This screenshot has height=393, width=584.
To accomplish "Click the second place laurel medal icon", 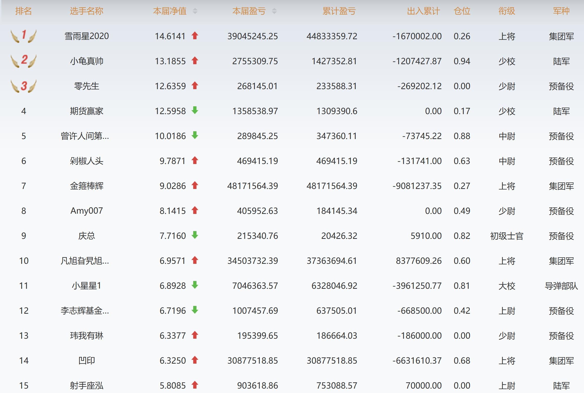I will (x=23, y=61).
